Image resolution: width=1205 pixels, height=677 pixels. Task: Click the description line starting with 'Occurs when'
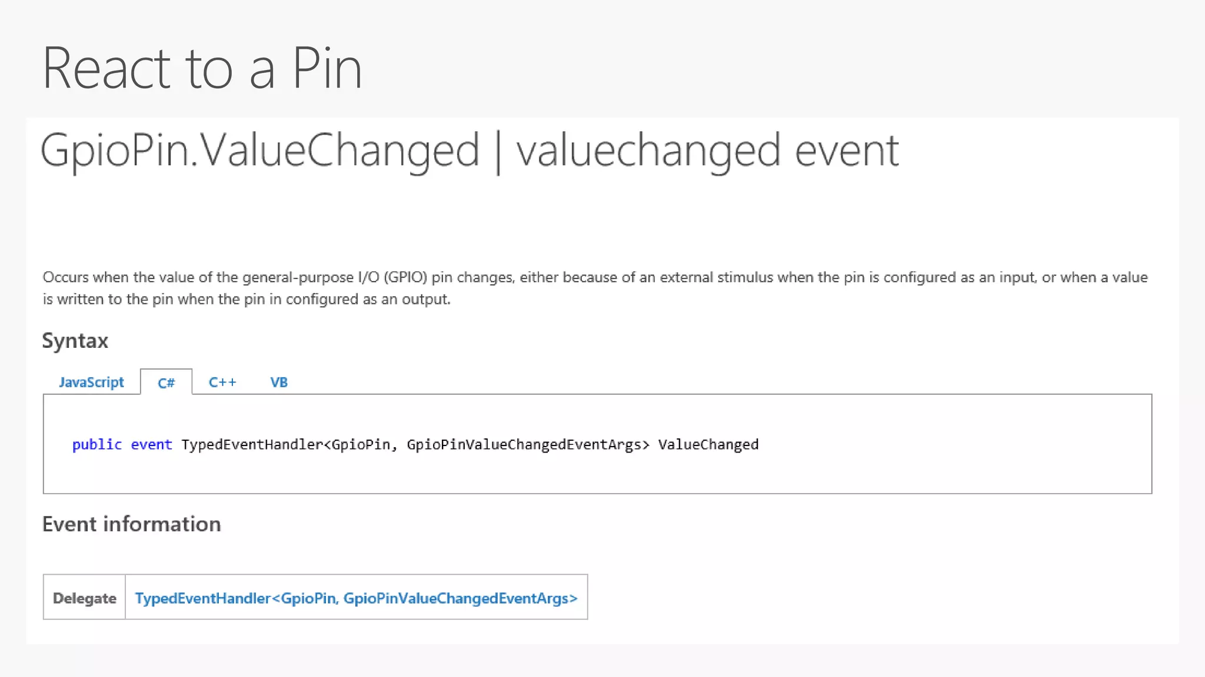tap(594, 277)
